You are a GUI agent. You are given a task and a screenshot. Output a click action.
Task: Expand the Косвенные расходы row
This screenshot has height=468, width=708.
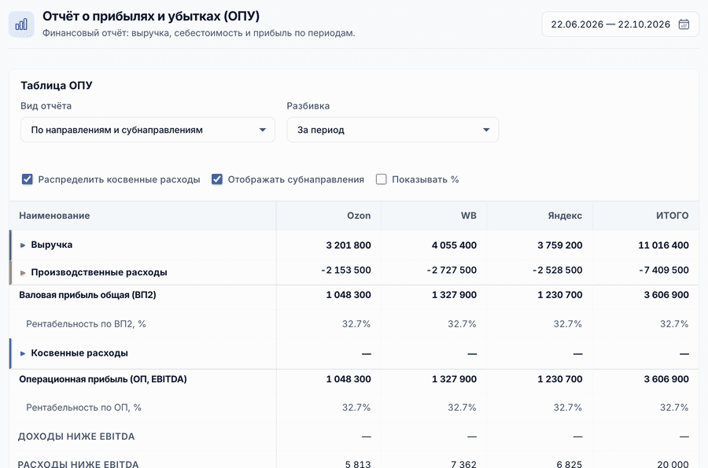23,353
